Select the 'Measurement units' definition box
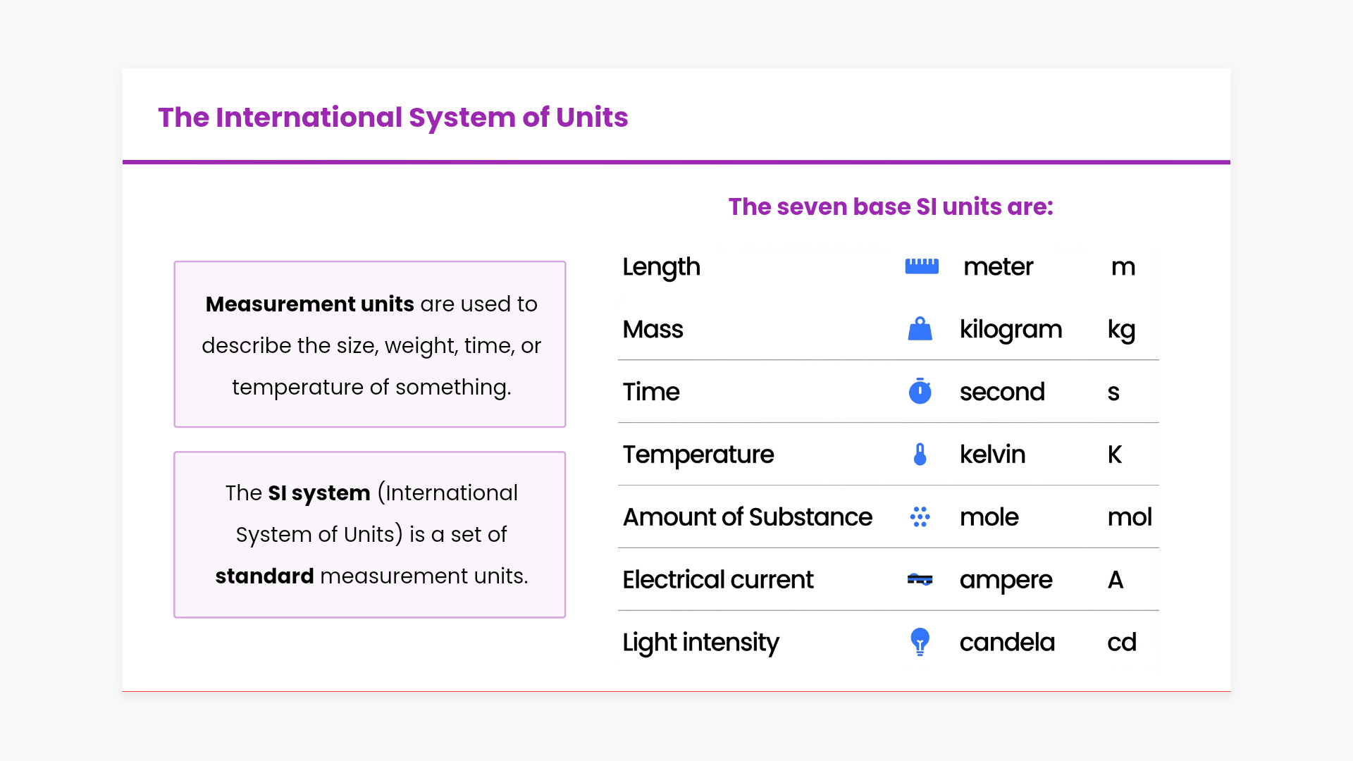 click(370, 345)
